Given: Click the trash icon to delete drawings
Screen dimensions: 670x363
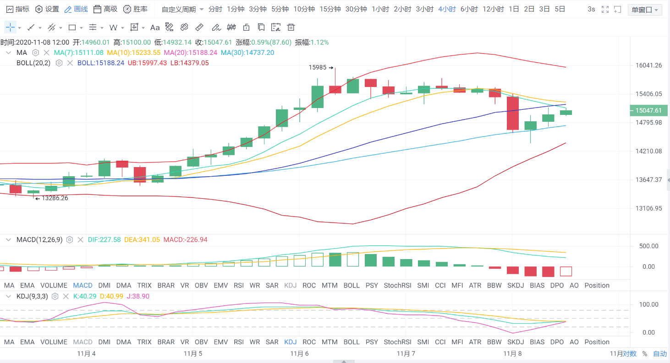Looking at the screenshot, I should tap(291, 27).
